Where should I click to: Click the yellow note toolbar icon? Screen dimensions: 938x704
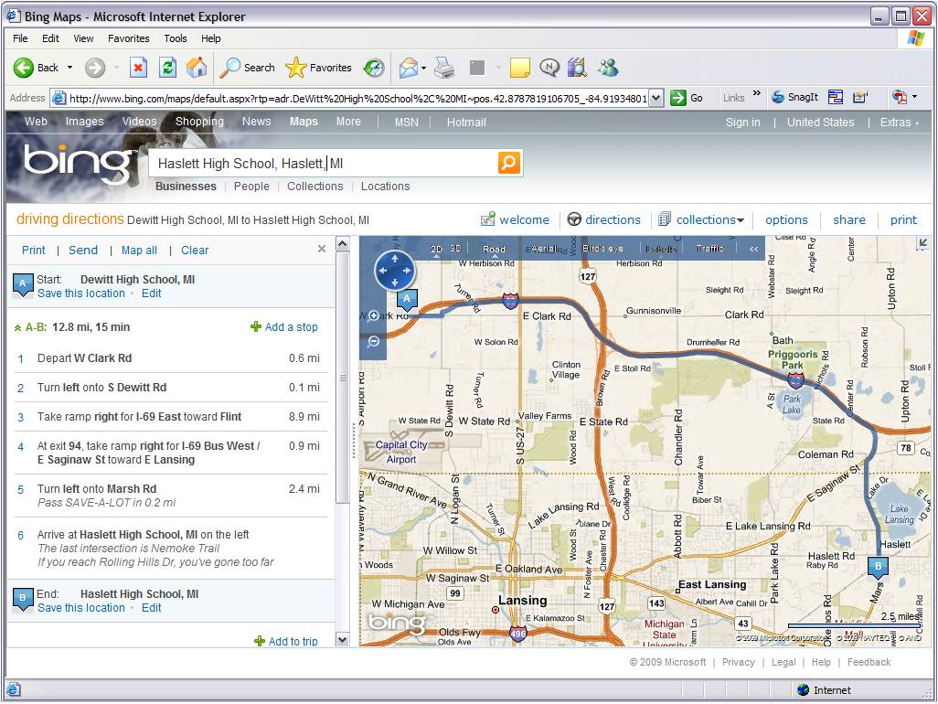pyautogui.click(x=520, y=68)
